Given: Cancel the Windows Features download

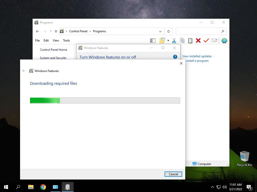Looking at the screenshot, I should tap(173, 174).
